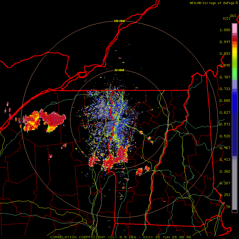Click the 0.253 legend value
This screenshot has height=239, width=239.
coord(225,195)
